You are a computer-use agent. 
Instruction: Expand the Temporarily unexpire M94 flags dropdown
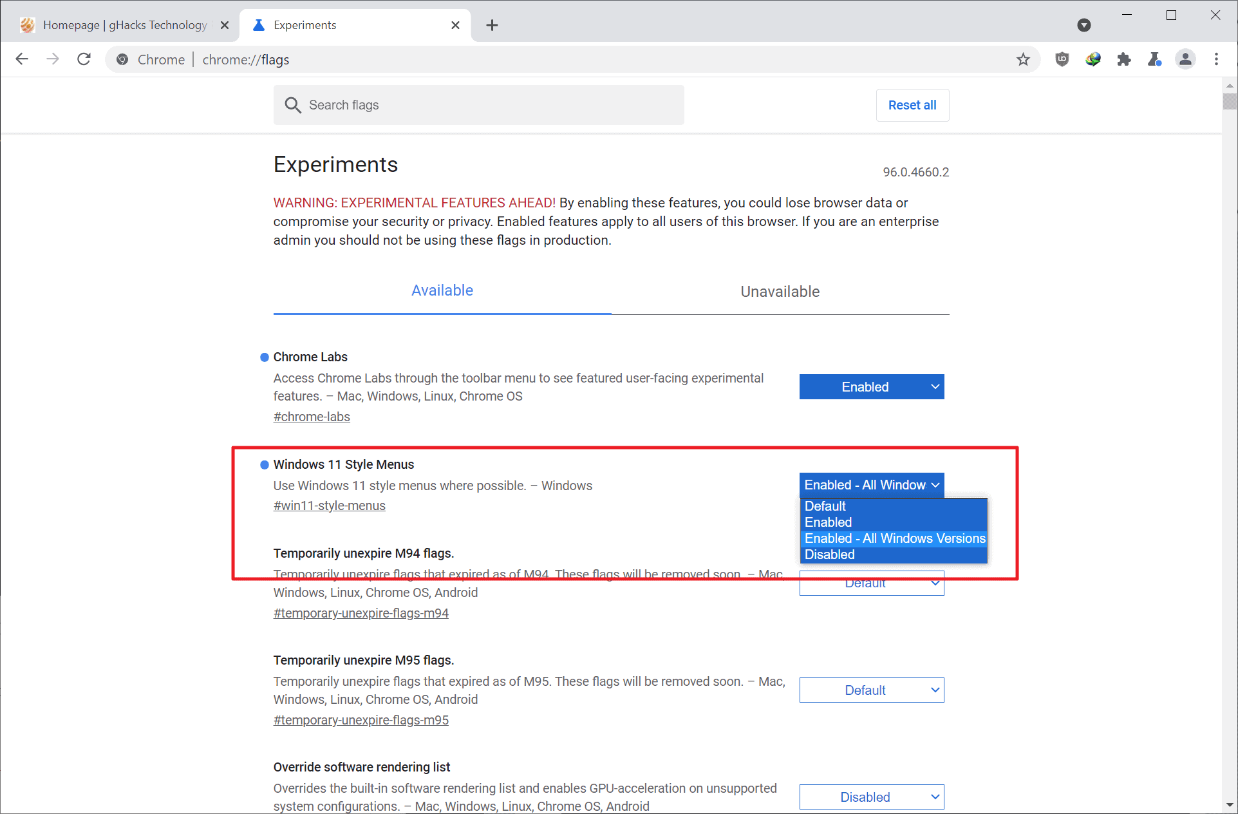(870, 582)
